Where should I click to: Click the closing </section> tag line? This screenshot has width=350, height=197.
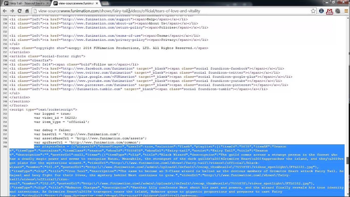[20, 102]
